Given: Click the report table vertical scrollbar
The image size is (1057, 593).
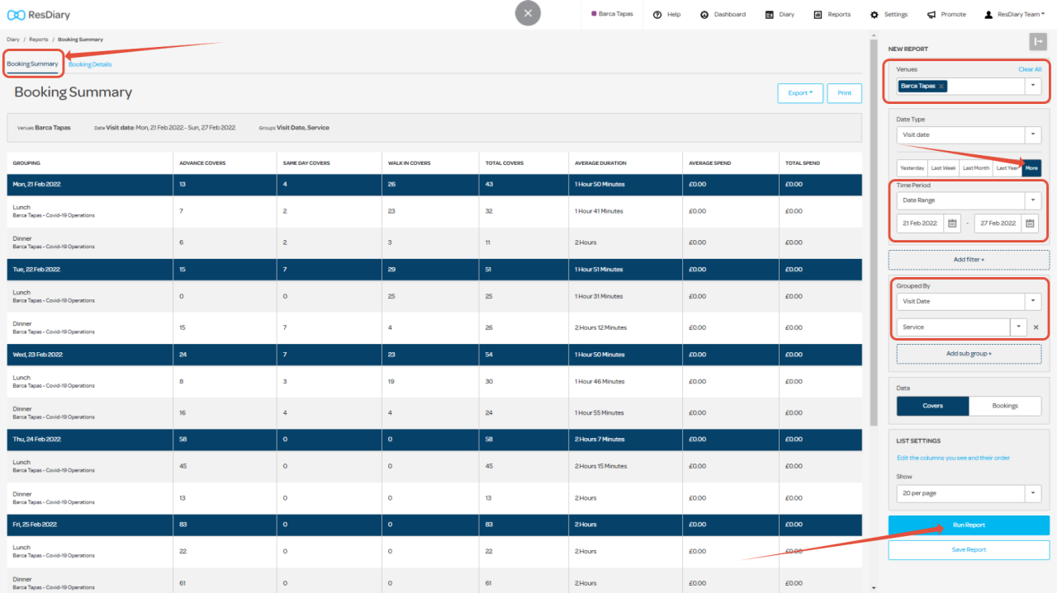Looking at the screenshot, I should click(875, 247).
